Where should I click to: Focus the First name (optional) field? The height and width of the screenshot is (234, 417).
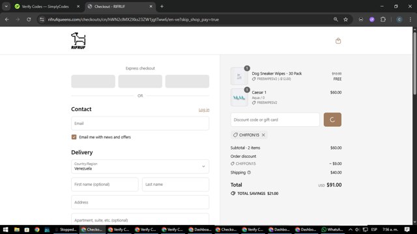pyautogui.click(x=105, y=185)
